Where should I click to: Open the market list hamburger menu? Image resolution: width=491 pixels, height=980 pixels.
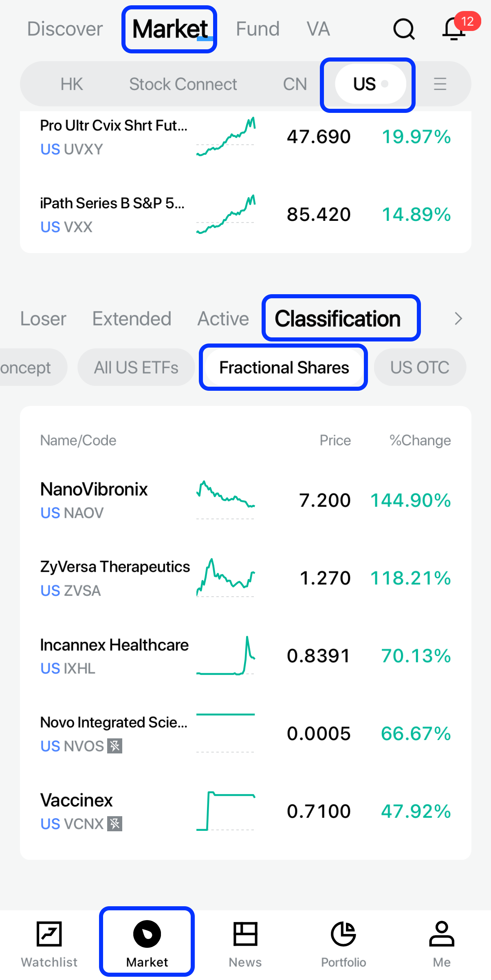[440, 84]
